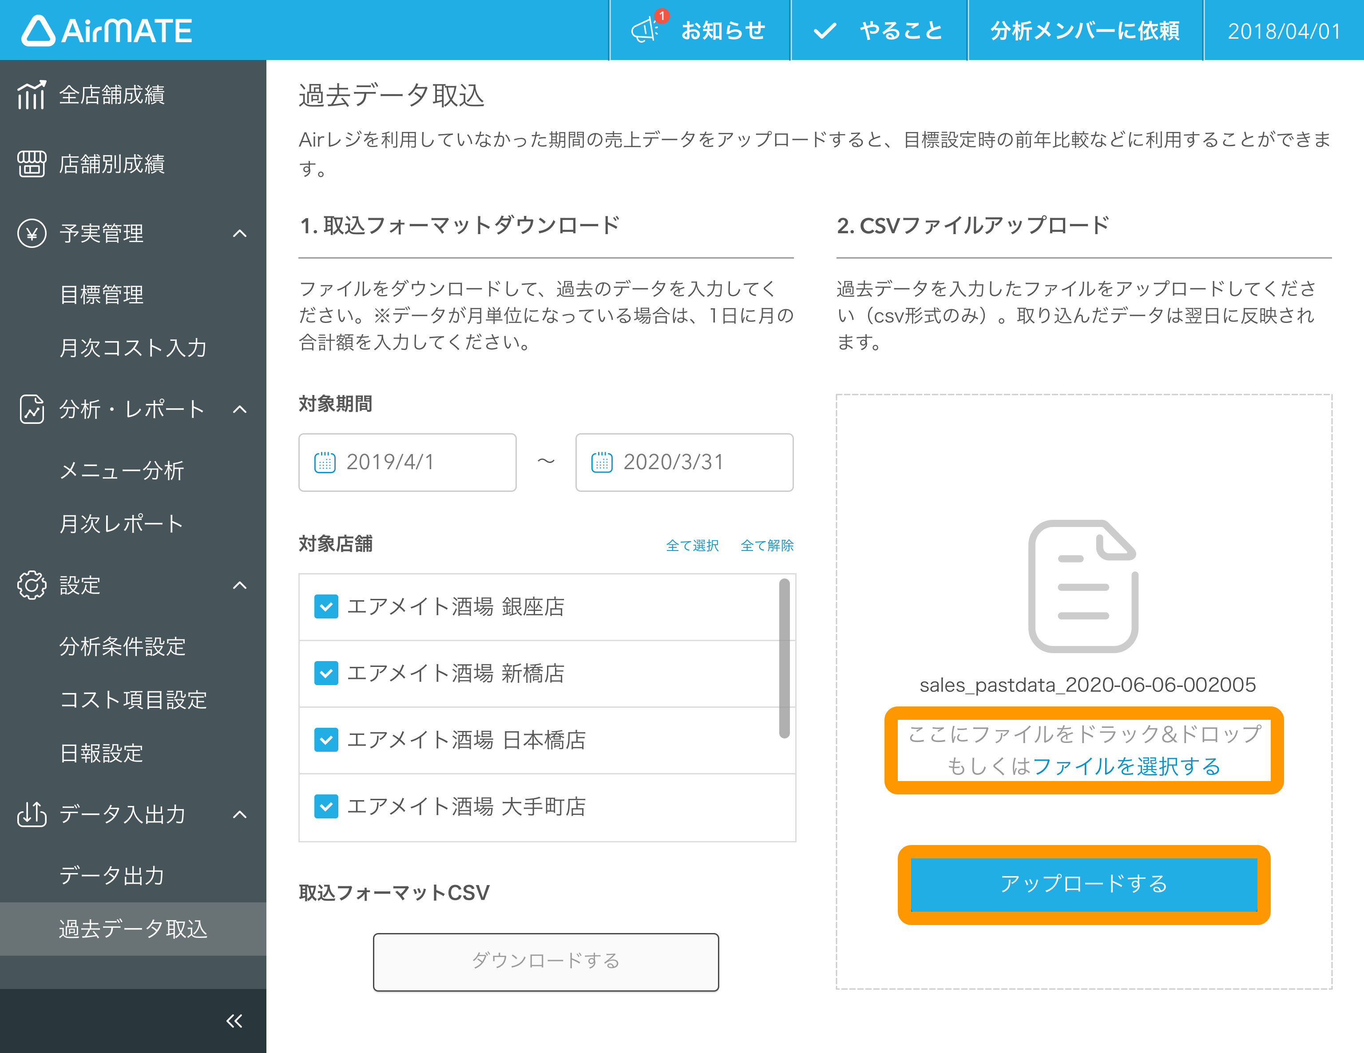This screenshot has height=1053, width=1364.
Task: Click the store list scrollbar
Action: click(x=785, y=658)
